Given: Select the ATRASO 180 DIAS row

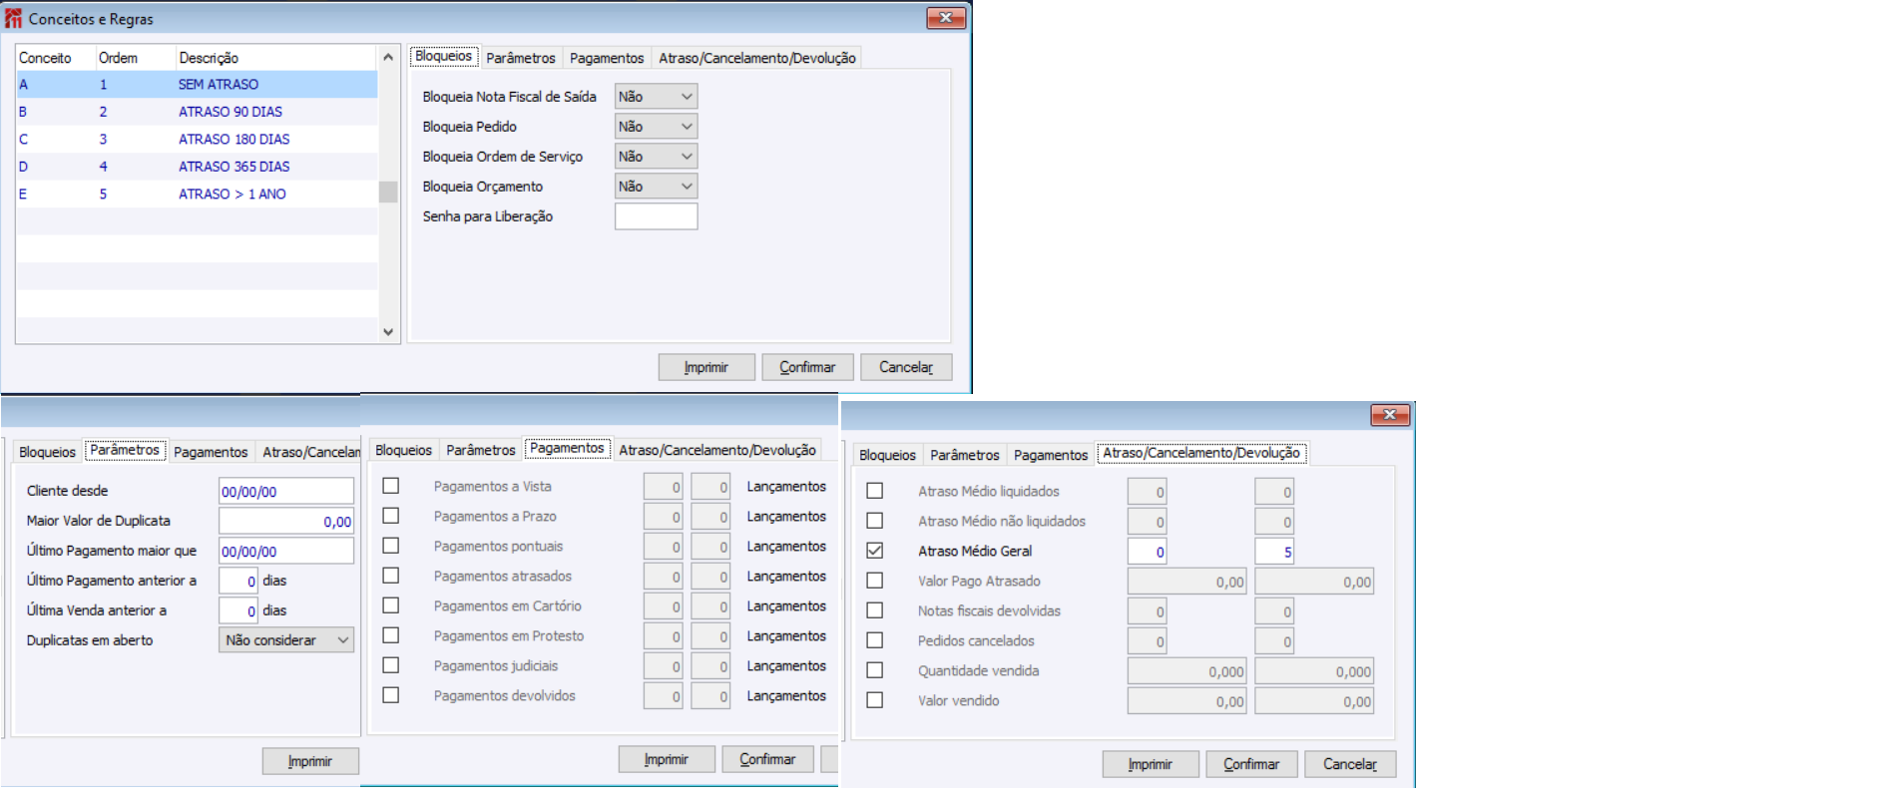Looking at the screenshot, I should (x=197, y=140).
